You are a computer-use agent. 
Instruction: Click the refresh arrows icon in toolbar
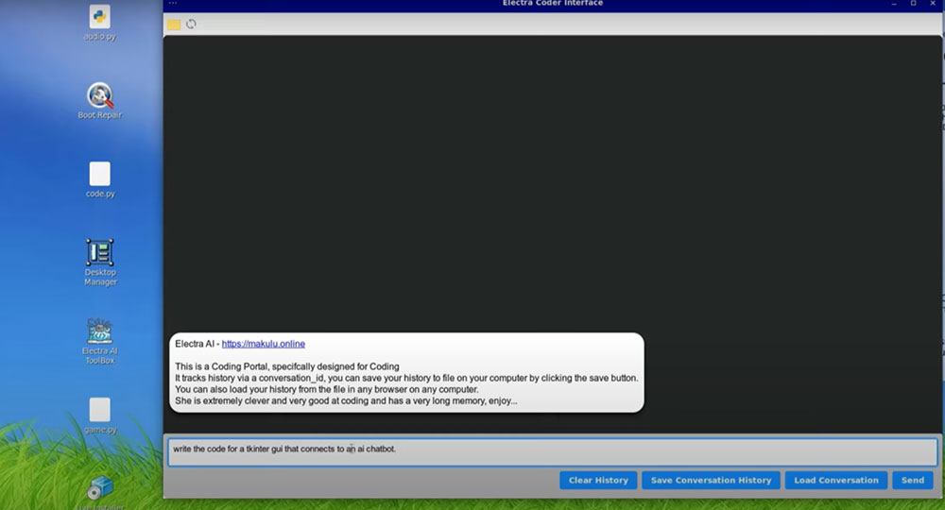(191, 25)
